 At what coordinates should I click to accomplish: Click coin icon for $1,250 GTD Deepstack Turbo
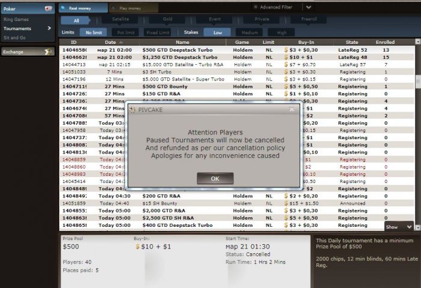[286, 57]
